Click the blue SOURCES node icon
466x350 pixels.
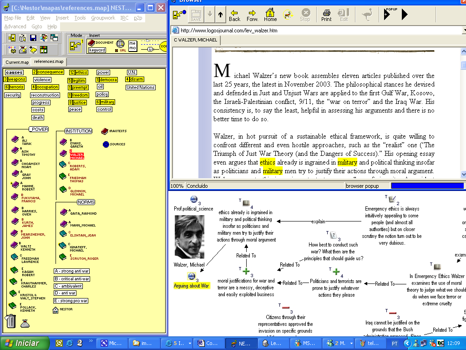(106, 144)
